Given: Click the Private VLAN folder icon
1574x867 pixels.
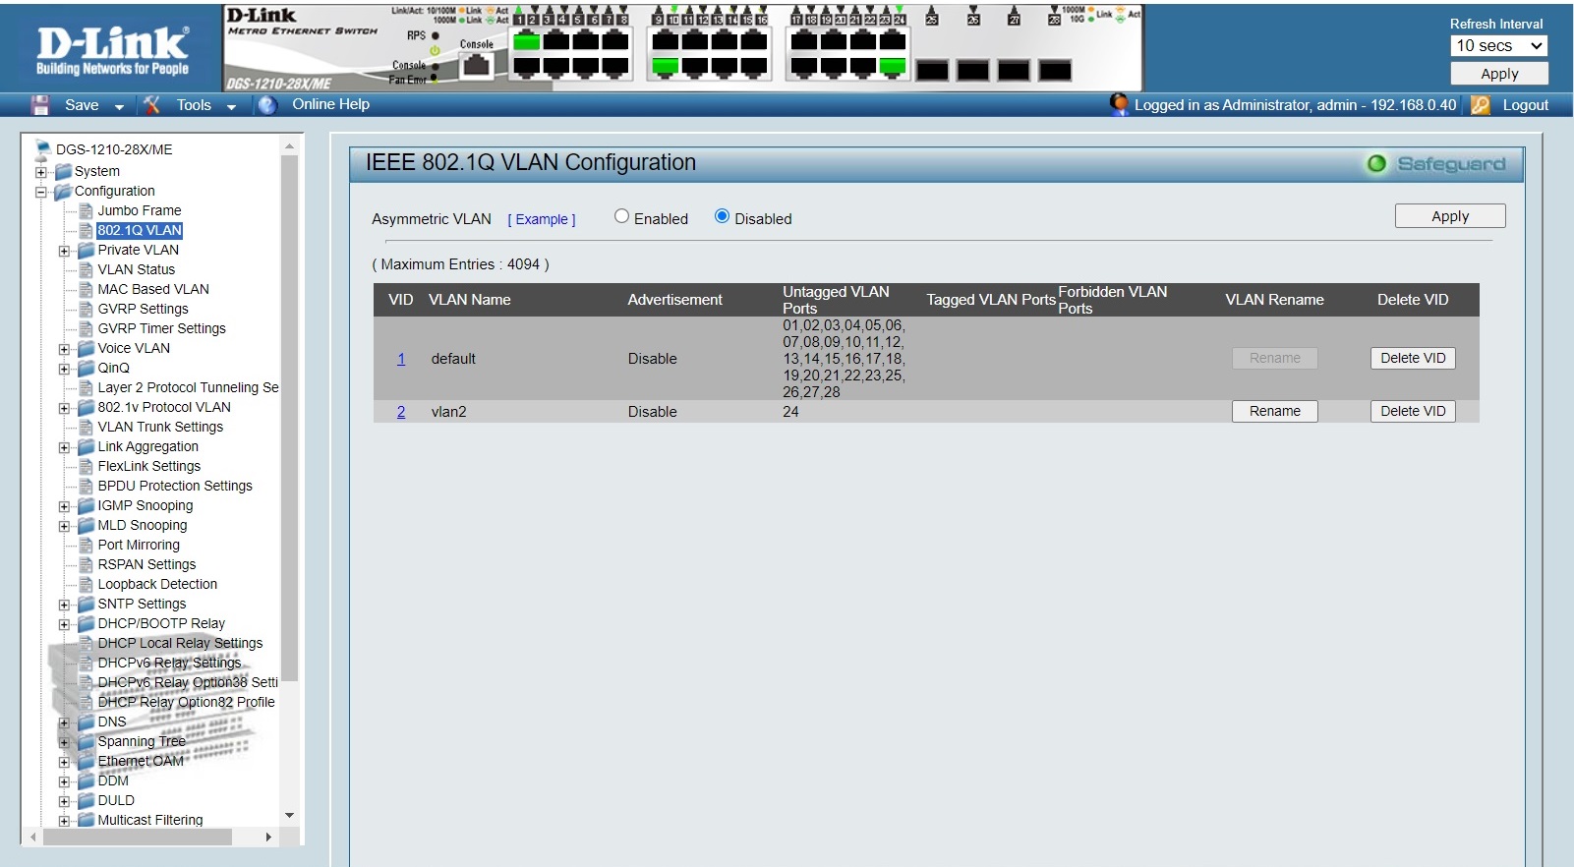Looking at the screenshot, I should click(87, 250).
